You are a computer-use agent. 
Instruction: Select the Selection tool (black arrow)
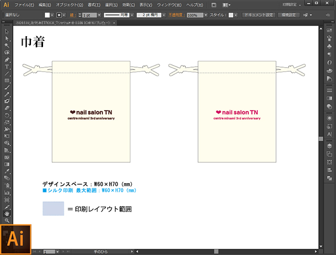pos(7,31)
